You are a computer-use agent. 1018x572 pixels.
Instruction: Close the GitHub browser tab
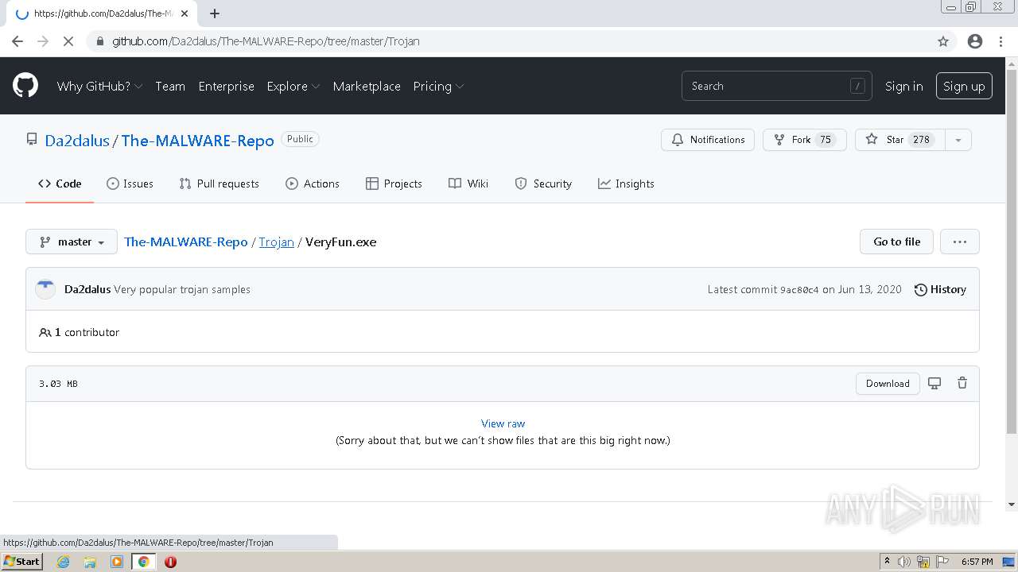[x=185, y=14]
